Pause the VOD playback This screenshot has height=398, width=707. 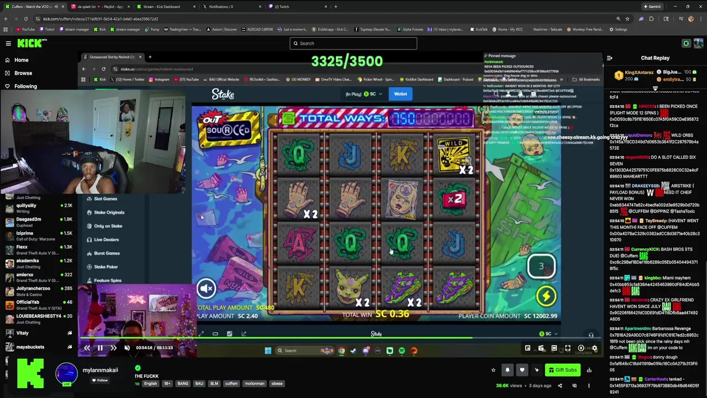(100, 348)
